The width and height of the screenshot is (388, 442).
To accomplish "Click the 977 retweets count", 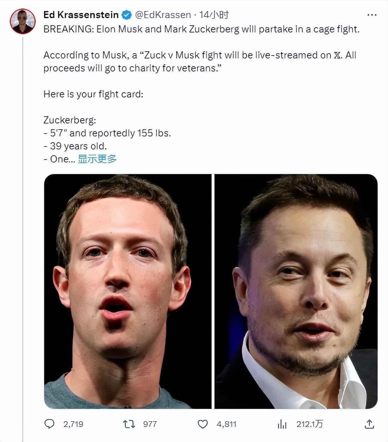I will coord(150,424).
